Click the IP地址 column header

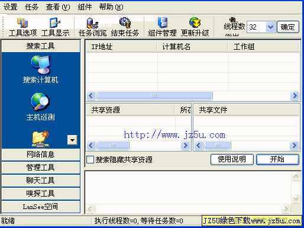pyautogui.click(x=121, y=47)
